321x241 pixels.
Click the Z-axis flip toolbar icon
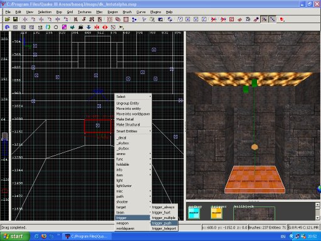[58, 19]
